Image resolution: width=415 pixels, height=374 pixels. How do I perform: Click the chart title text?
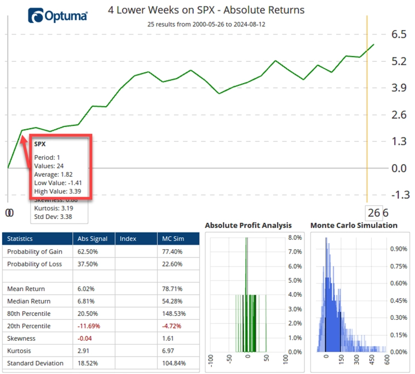206,10
